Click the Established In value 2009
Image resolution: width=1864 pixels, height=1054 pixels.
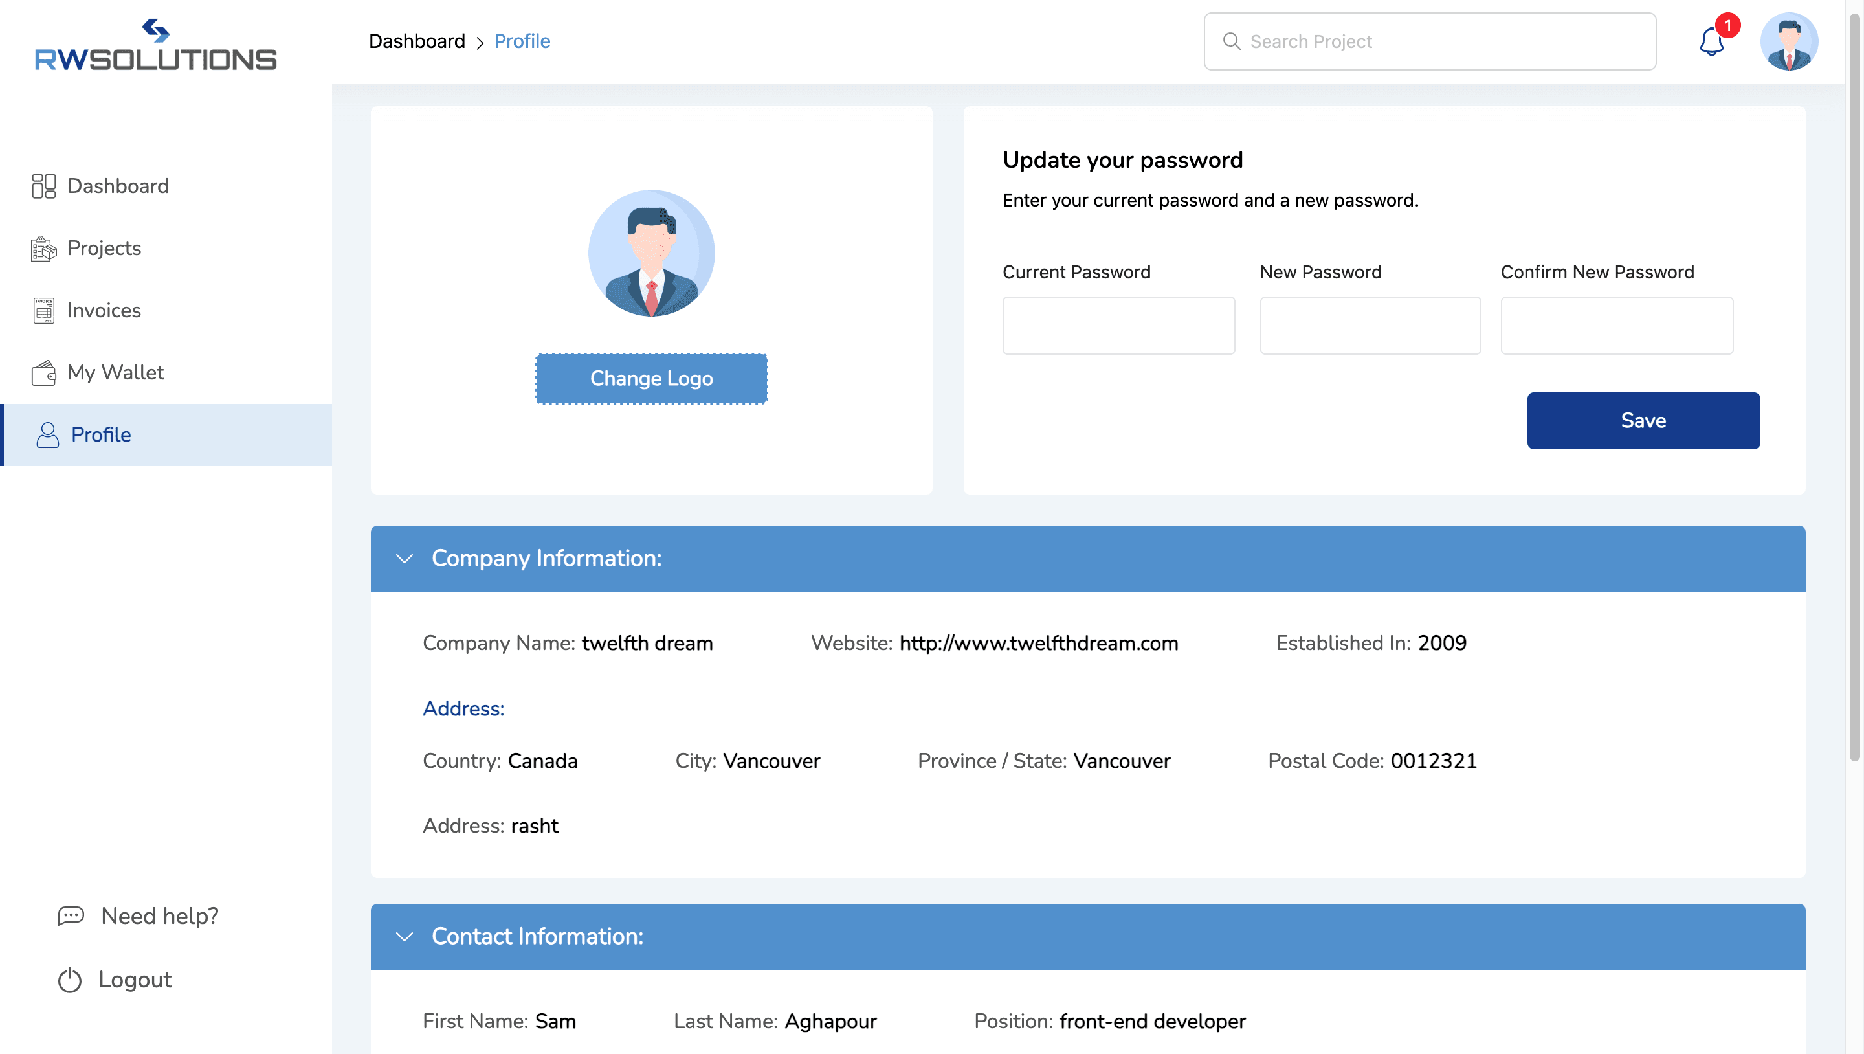point(1442,644)
